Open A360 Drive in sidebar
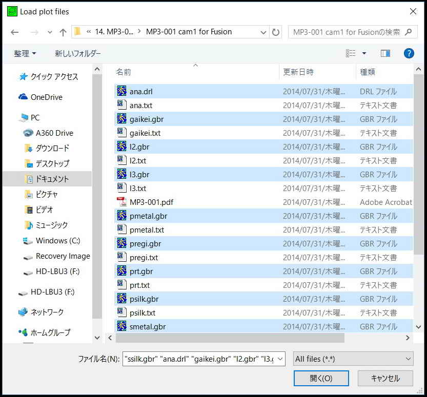This screenshot has width=427, height=397. [54, 133]
